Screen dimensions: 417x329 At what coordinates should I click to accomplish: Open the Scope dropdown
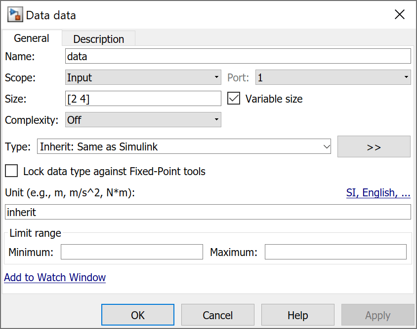click(x=143, y=77)
